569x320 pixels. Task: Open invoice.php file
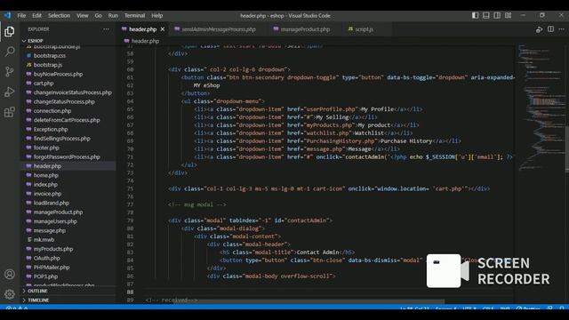click(47, 194)
